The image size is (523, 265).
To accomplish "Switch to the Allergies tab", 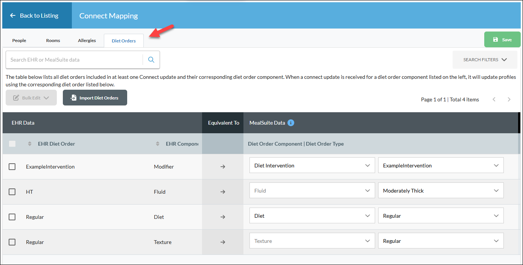I will tap(87, 41).
